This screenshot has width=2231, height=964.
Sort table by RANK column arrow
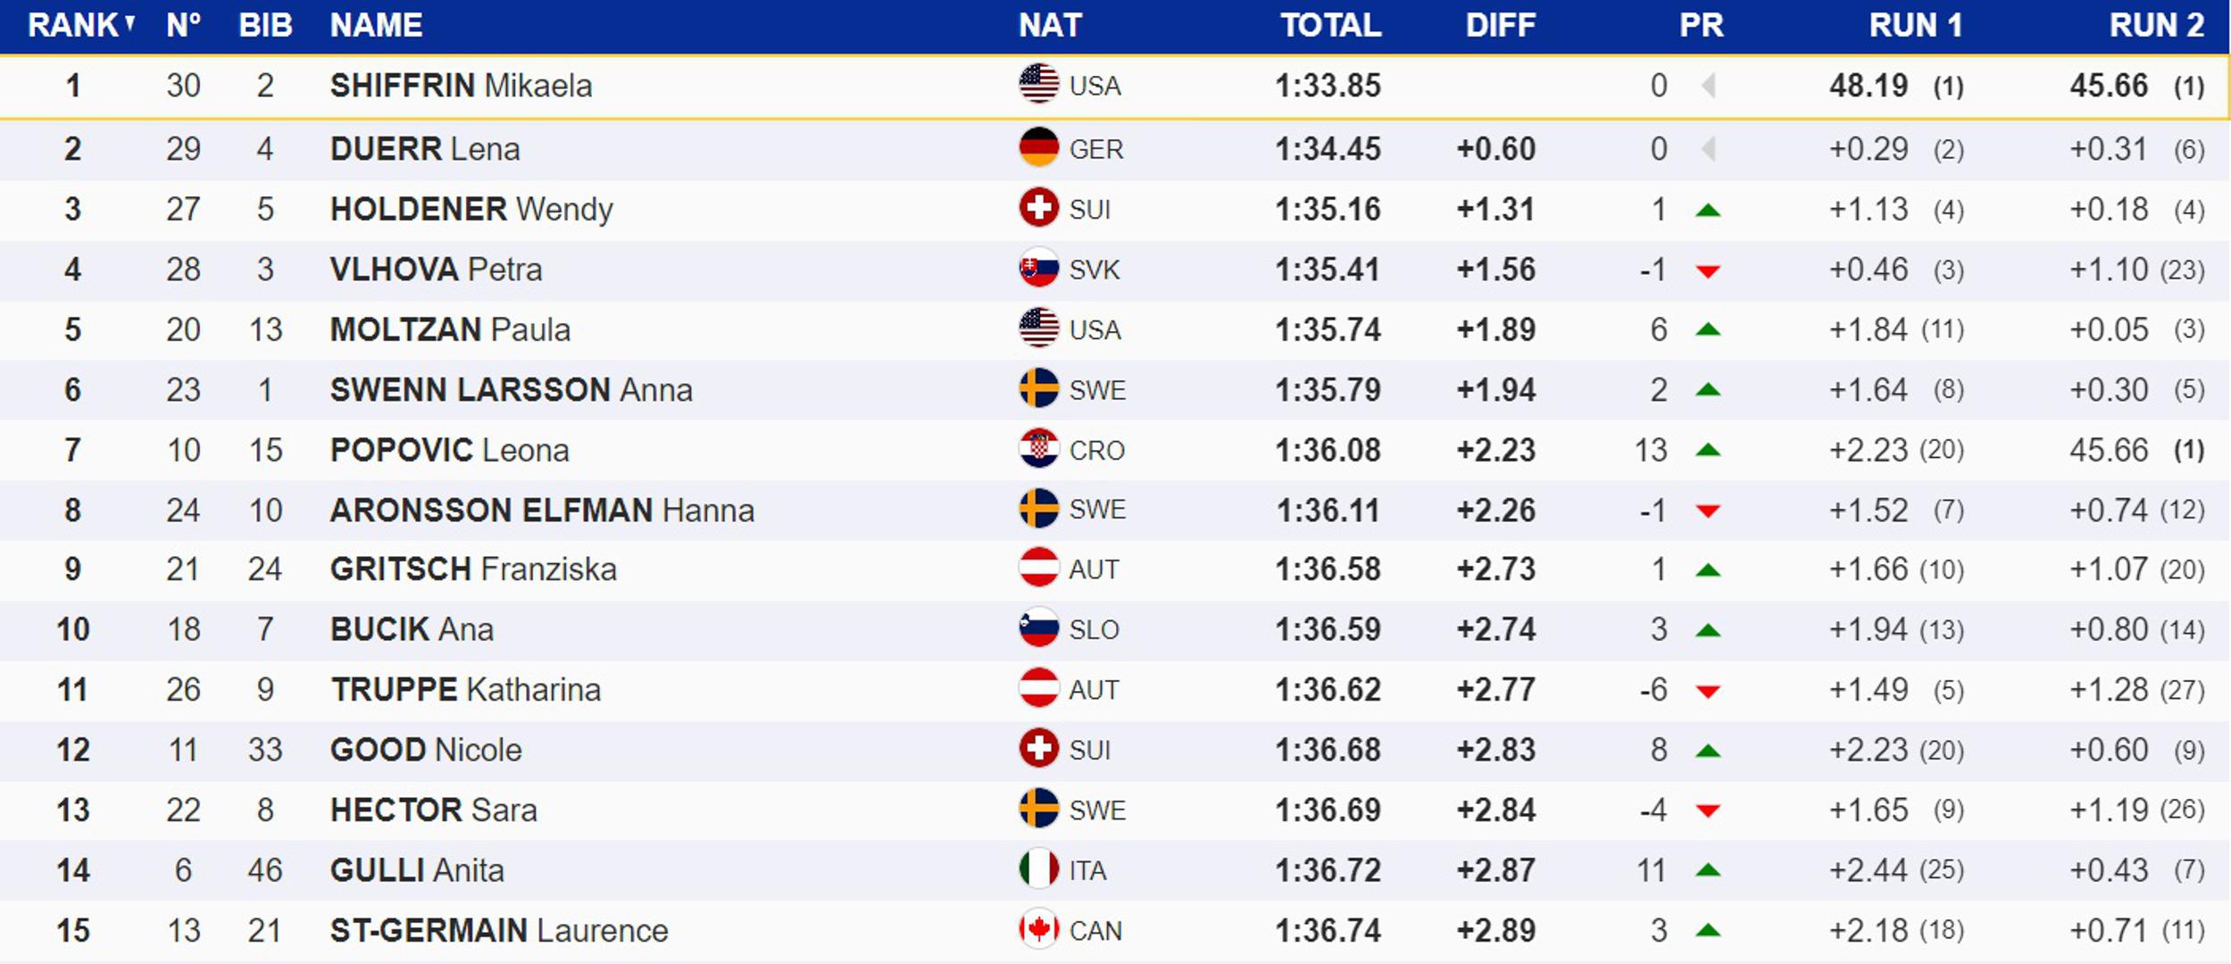pos(130,23)
